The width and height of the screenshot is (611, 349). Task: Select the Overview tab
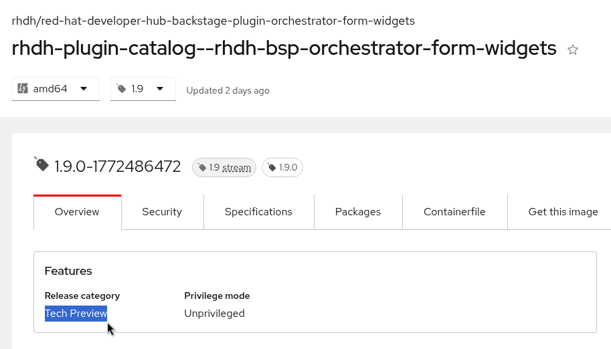(77, 212)
